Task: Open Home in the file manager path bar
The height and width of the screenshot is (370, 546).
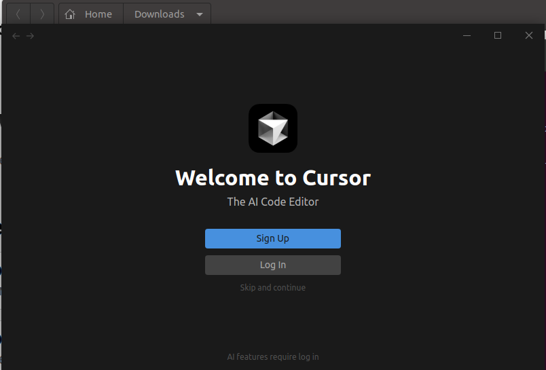Action: point(91,14)
